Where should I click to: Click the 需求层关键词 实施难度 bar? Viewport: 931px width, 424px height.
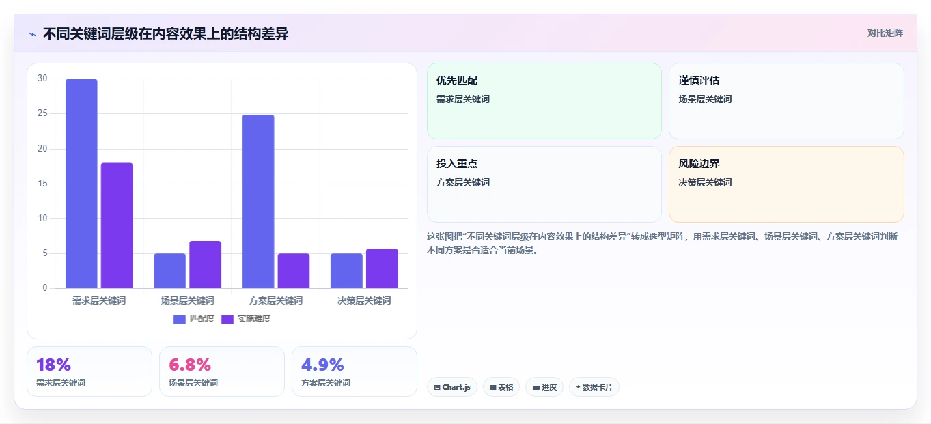117,225
